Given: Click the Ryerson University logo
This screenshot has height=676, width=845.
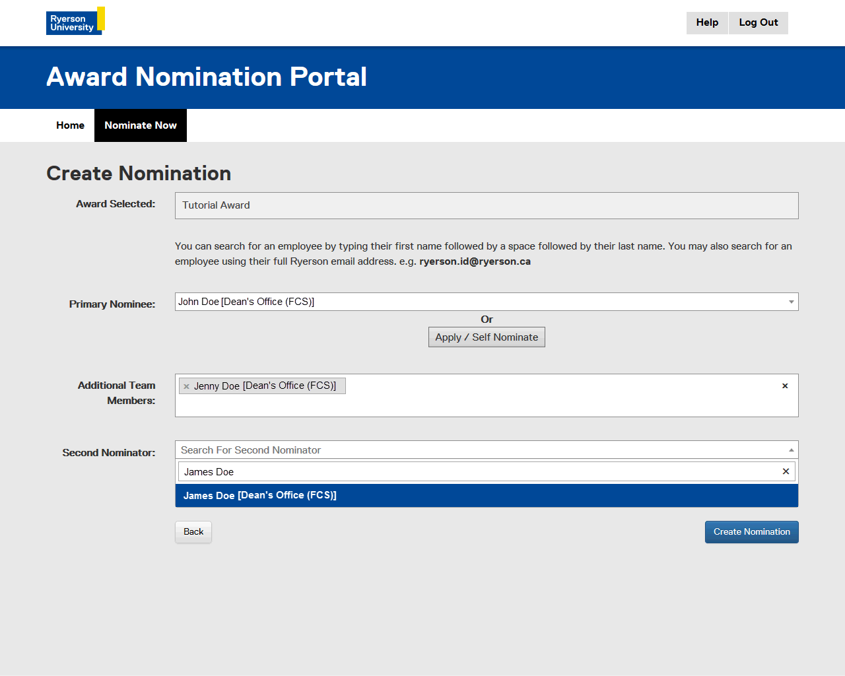Looking at the screenshot, I should (x=75, y=22).
